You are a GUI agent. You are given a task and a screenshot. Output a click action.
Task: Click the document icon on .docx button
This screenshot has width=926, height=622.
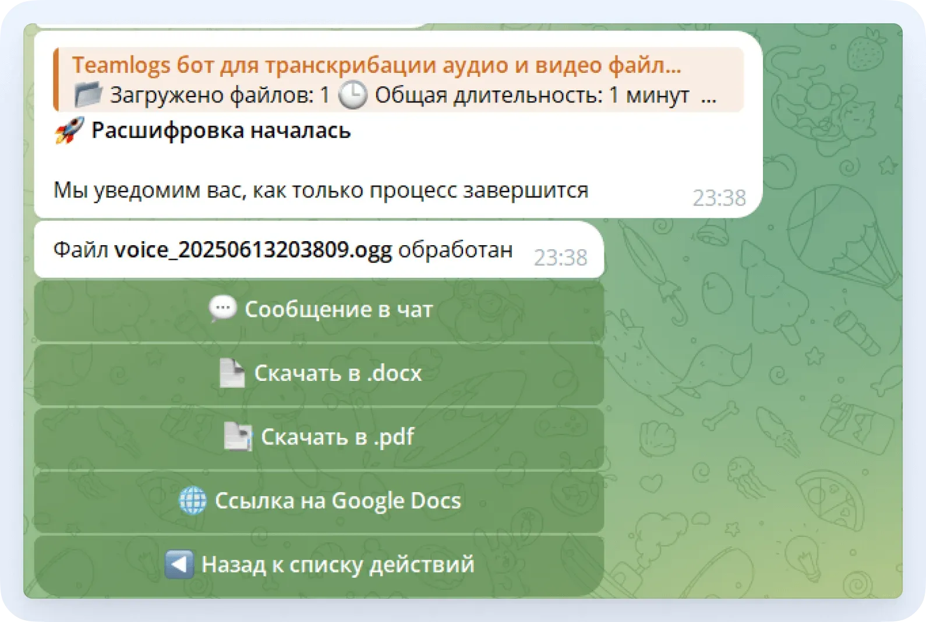[232, 373]
